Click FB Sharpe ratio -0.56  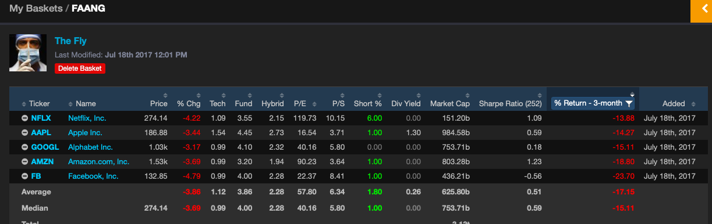[533, 176]
